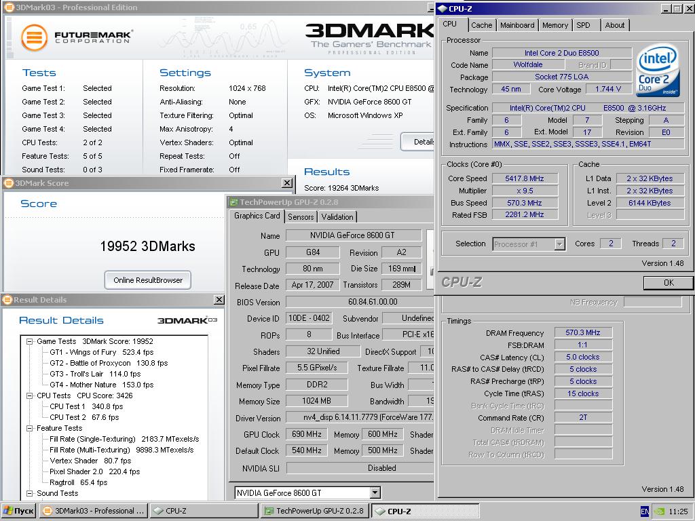Select the SPD tab in CPU-Z
Screen dimensions: 695x521
[583, 25]
